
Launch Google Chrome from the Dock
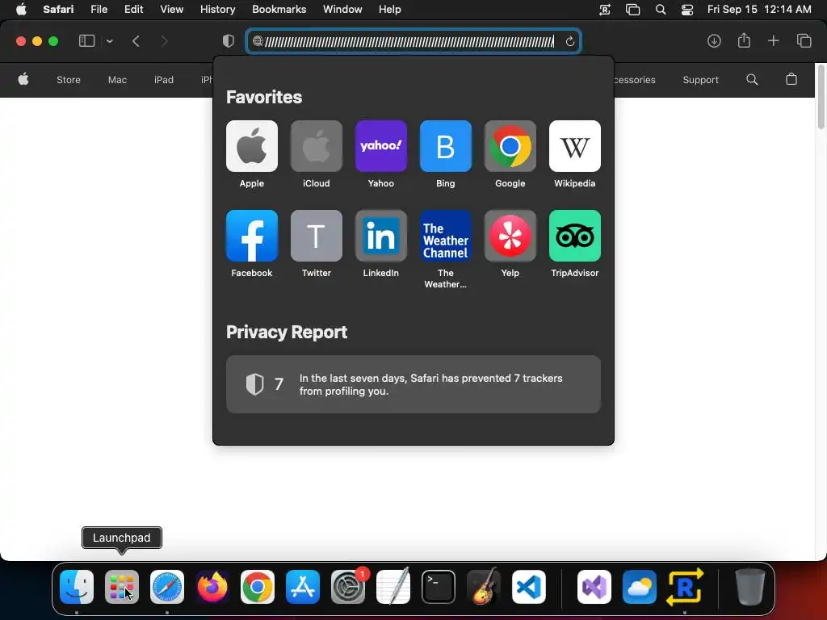258,587
